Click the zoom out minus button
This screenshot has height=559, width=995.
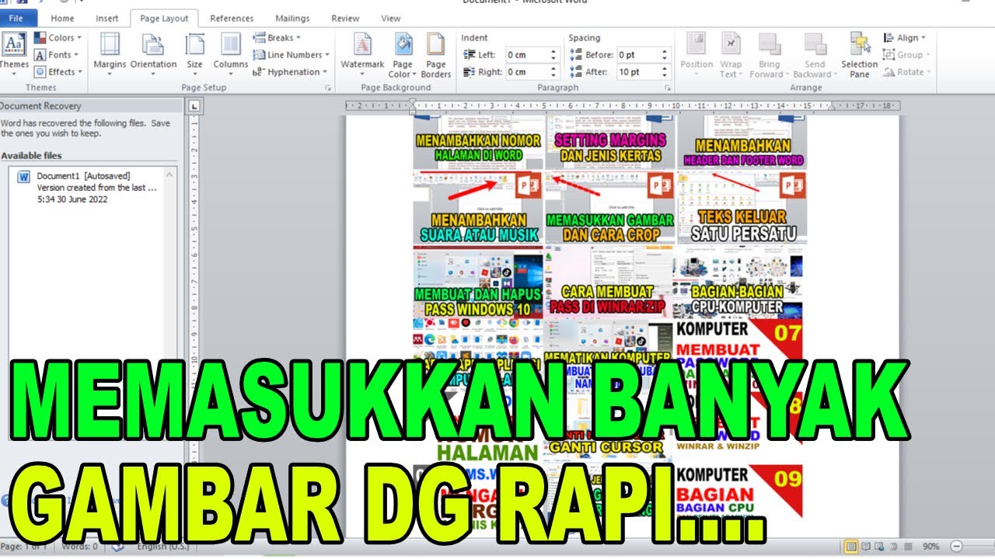point(956,547)
